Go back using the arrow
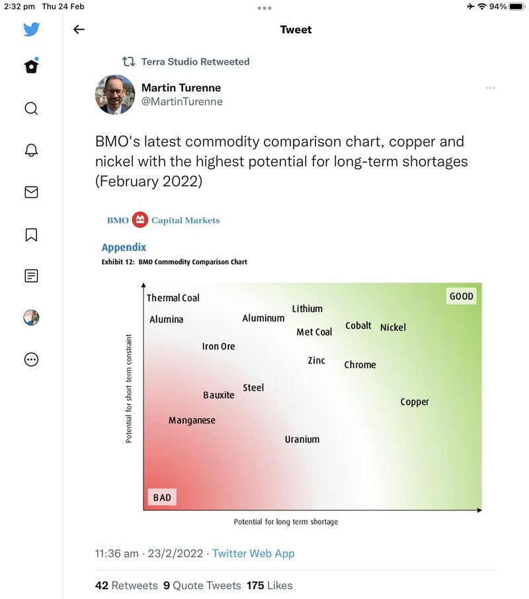The image size is (529, 599). pyautogui.click(x=79, y=29)
